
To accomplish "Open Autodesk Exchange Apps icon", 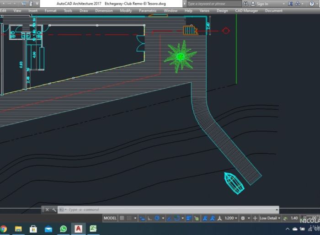I will (290, 4).
